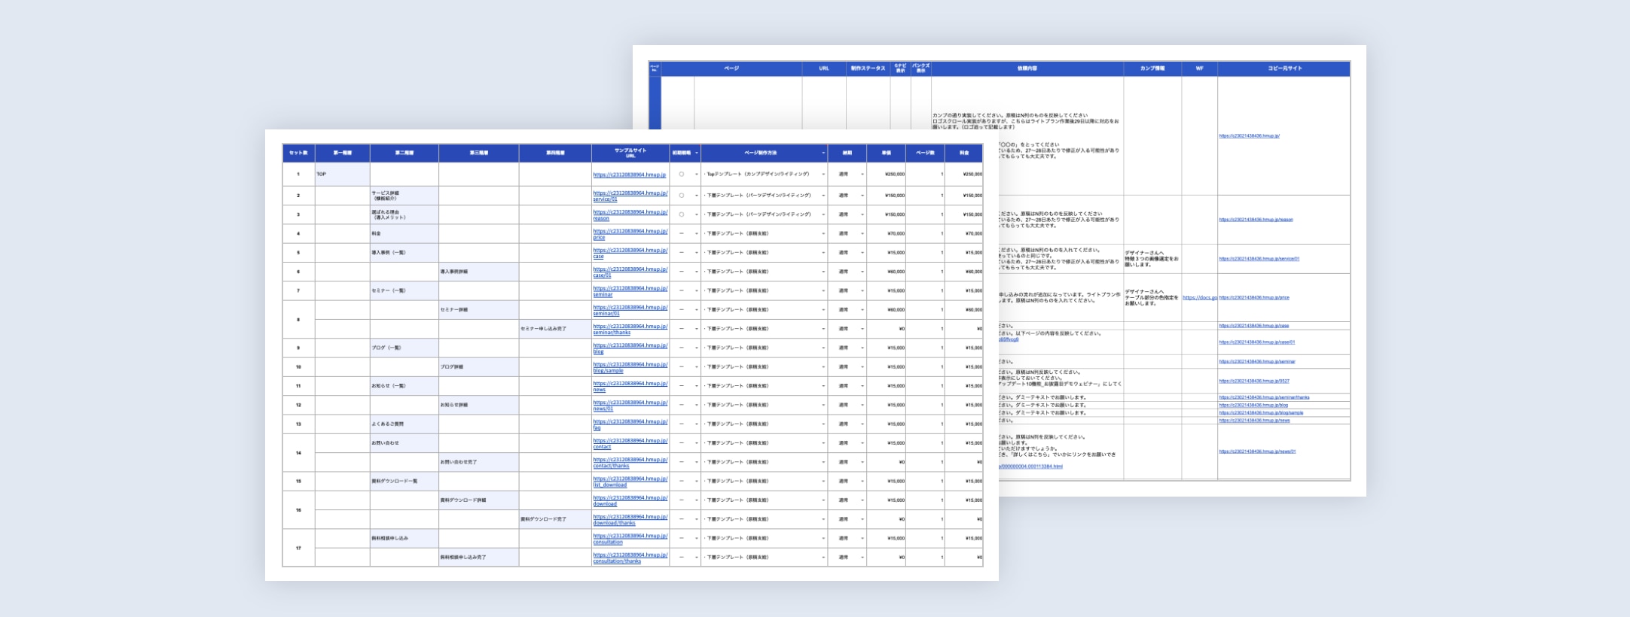This screenshot has height=617, width=1630.
Task: Select the TOP cell in first hierarchy column
Action: (342, 175)
